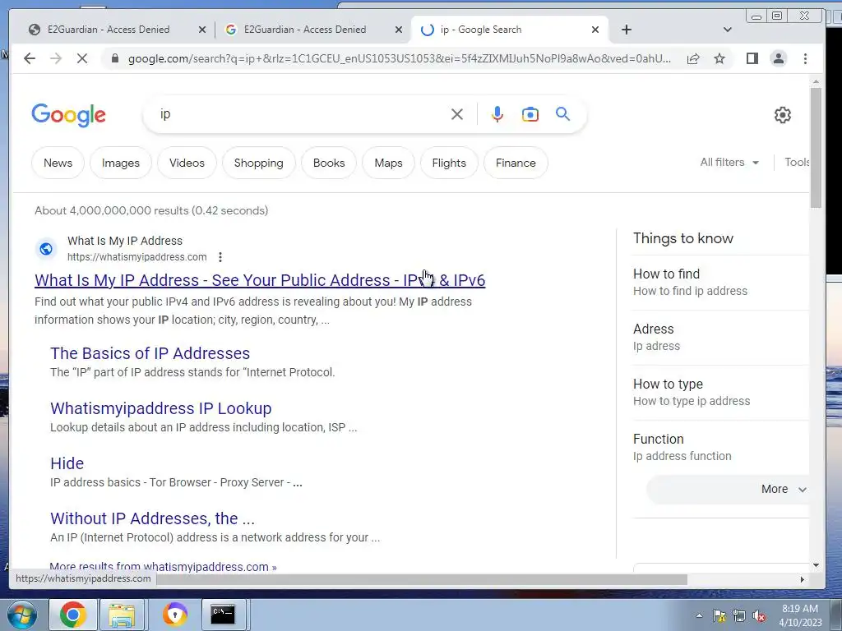Go to the Google logo home page
The image size is (842, 631).
coord(69,115)
